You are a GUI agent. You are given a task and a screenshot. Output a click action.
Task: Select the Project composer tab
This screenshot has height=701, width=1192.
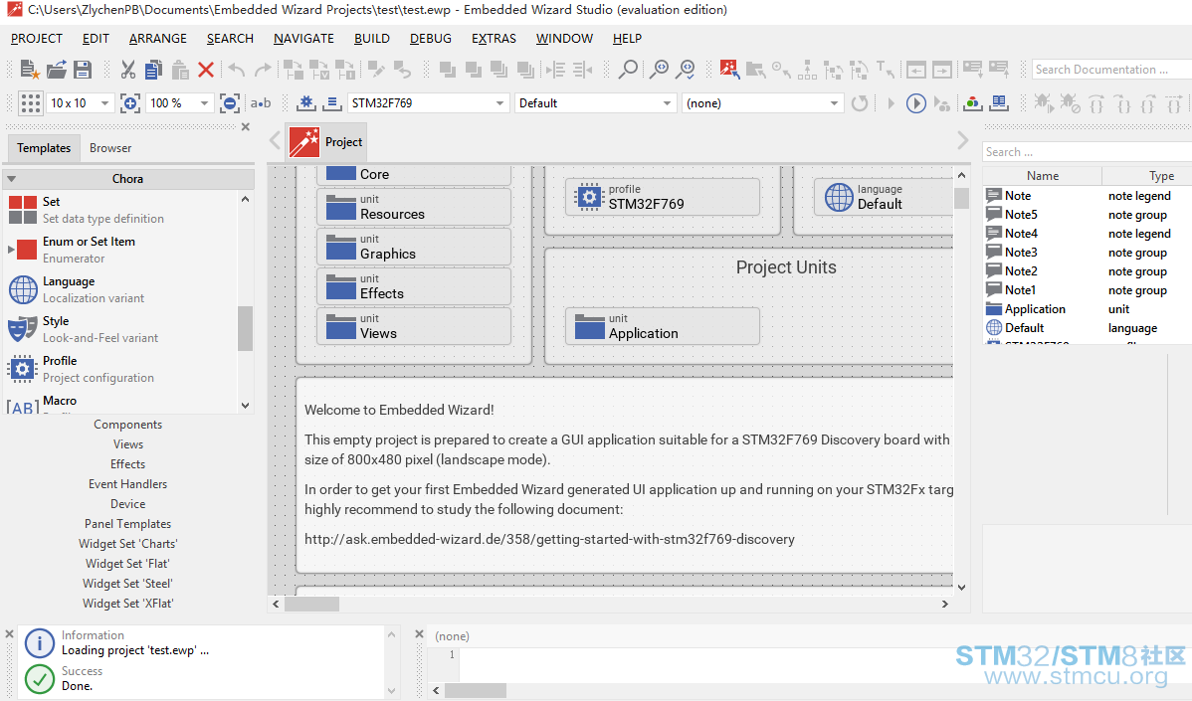327,142
